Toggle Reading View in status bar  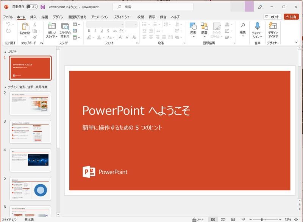coord(233,219)
